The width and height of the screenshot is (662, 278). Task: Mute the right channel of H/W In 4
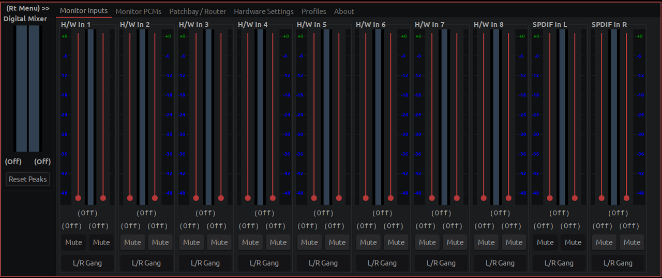click(x=278, y=242)
